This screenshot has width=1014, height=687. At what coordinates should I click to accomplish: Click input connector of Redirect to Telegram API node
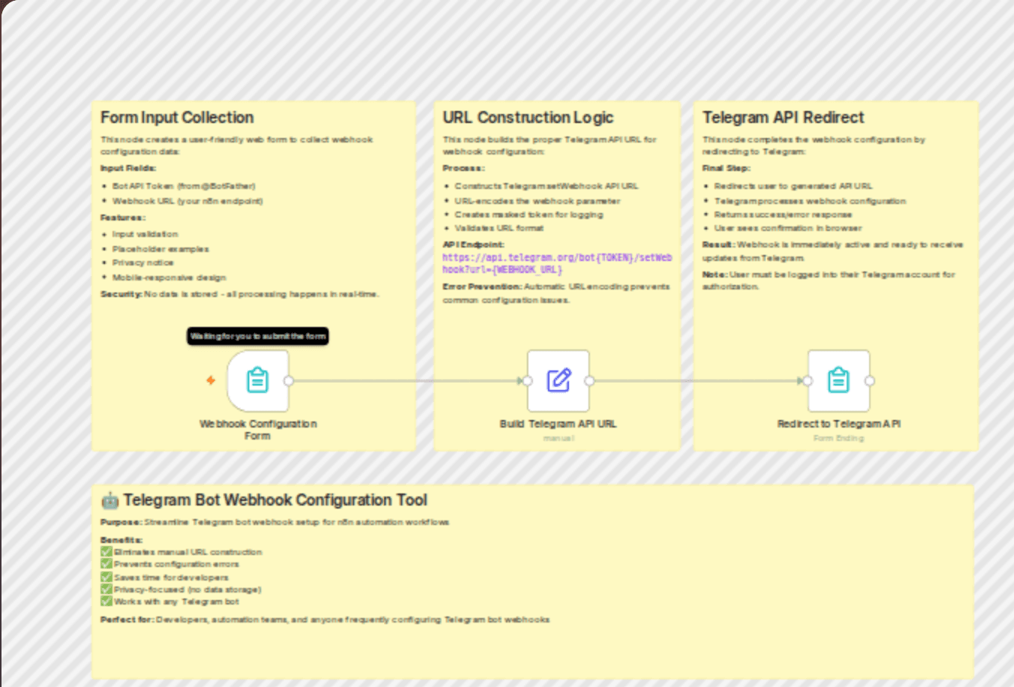[x=808, y=381]
